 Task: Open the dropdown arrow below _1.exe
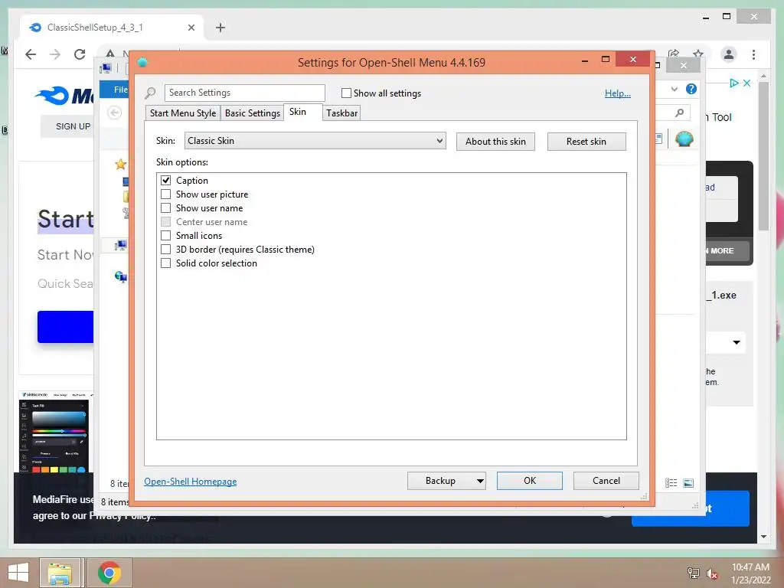(x=737, y=342)
